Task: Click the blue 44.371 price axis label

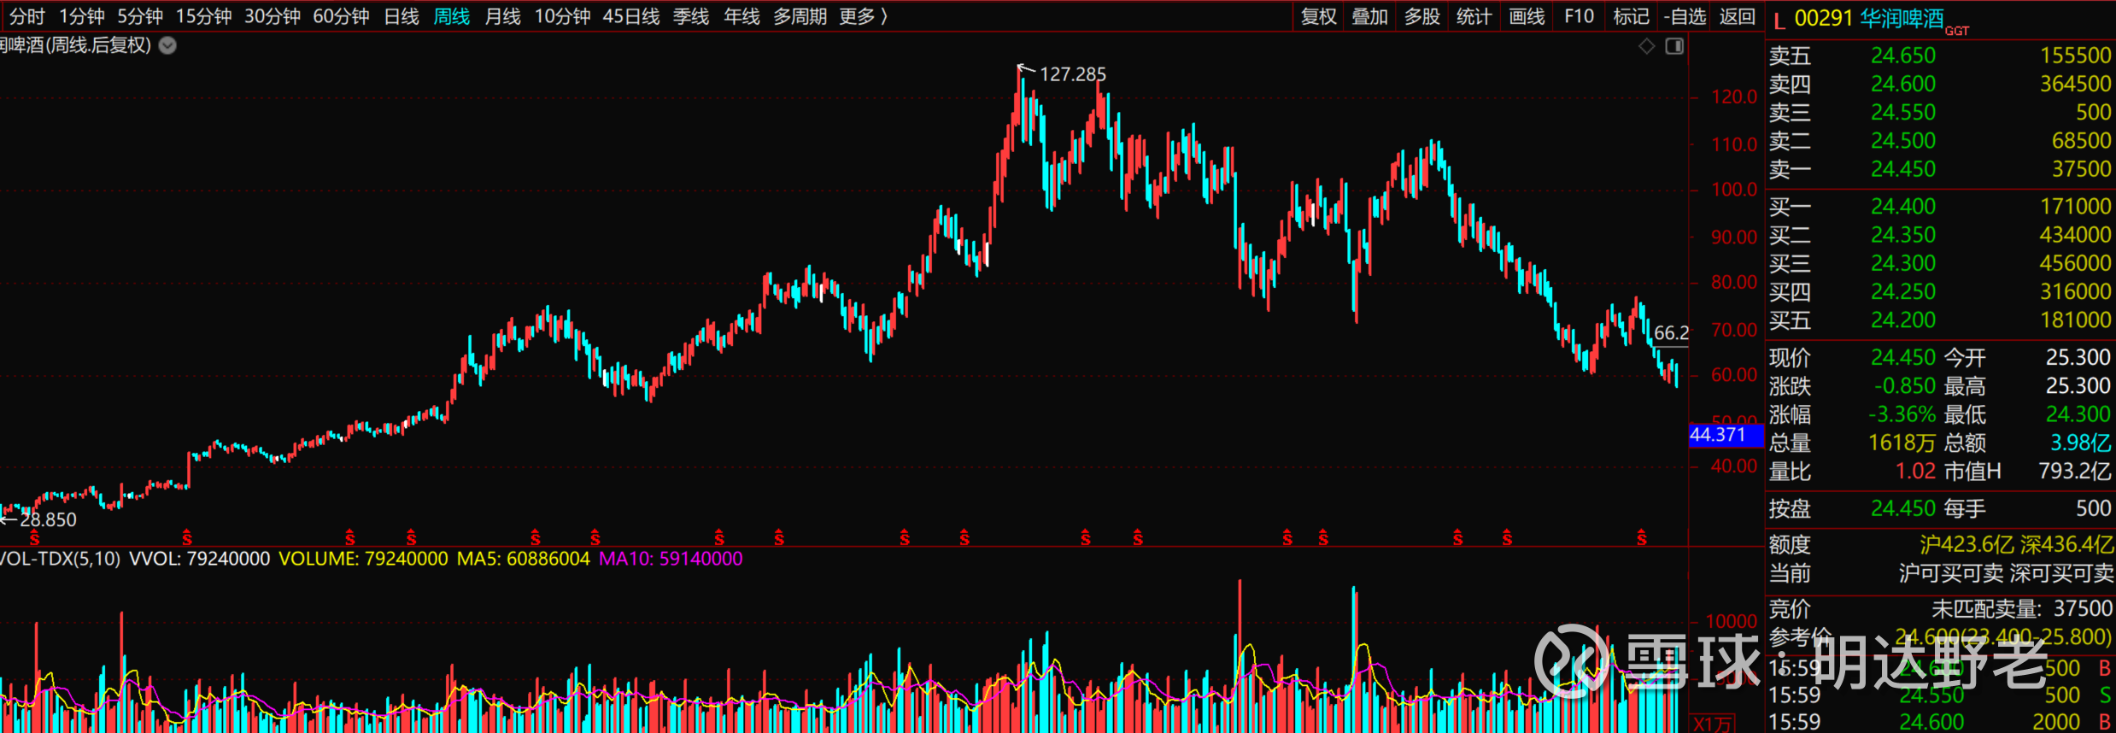Action: click(1726, 435)
